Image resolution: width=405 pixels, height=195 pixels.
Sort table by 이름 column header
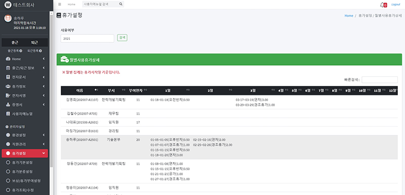coord(80,90)
